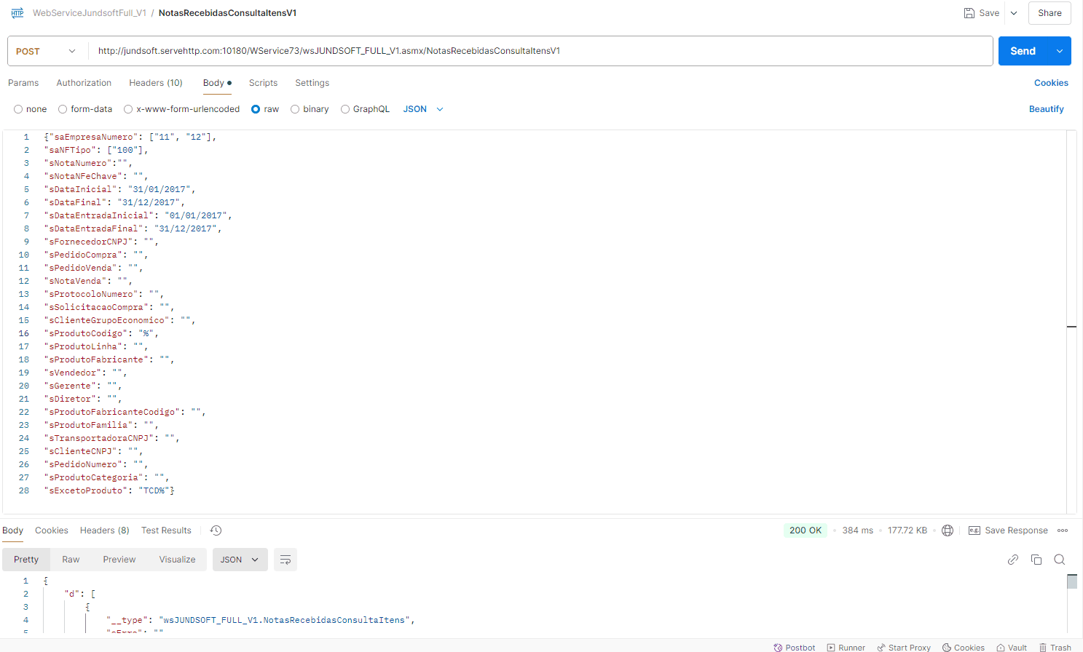Image resolution: width=1083 pixels, height=652 pixels.
Task: Select the form-data body type
Action: tap(63, 109)
